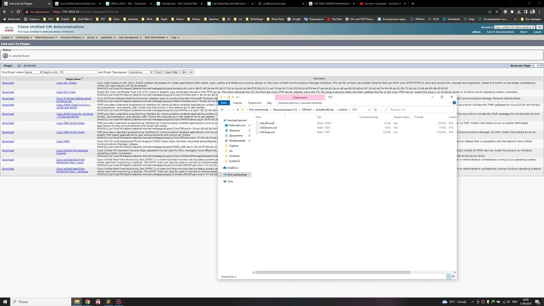Toggle Chrome's side panel icon
Image resolution: width=544 pixels, height=306 pixels.
point(526,11)
